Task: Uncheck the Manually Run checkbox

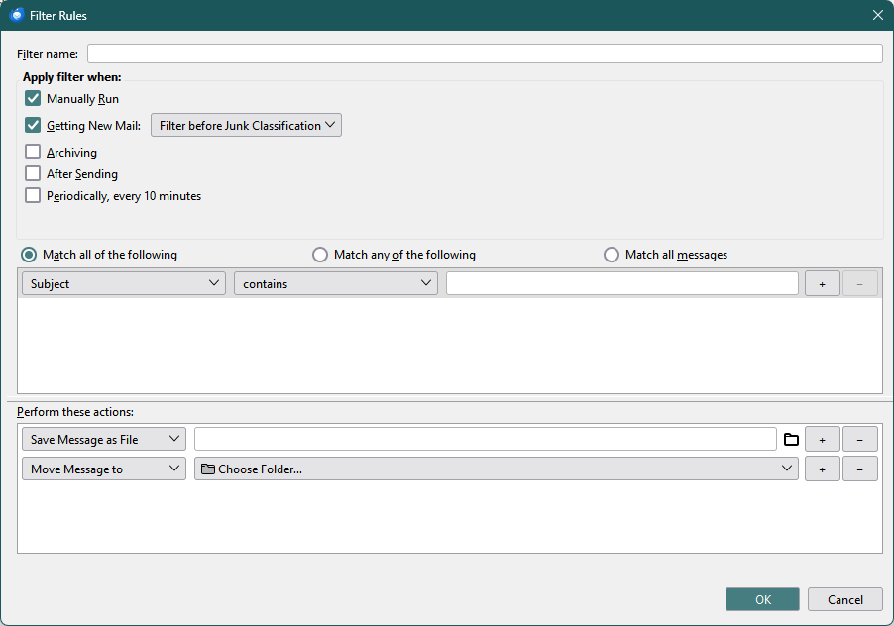Action: [34, 99]
